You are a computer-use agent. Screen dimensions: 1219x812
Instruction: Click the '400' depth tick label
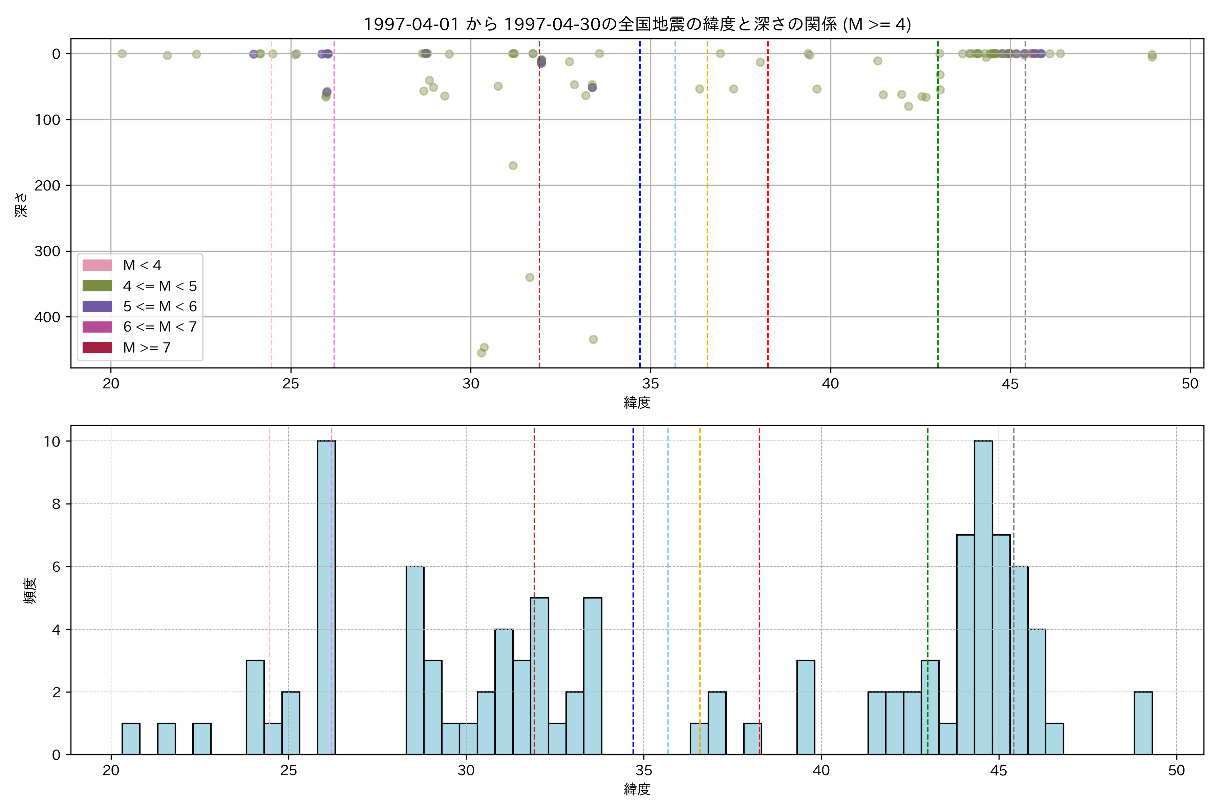click(x=47, y=317)
